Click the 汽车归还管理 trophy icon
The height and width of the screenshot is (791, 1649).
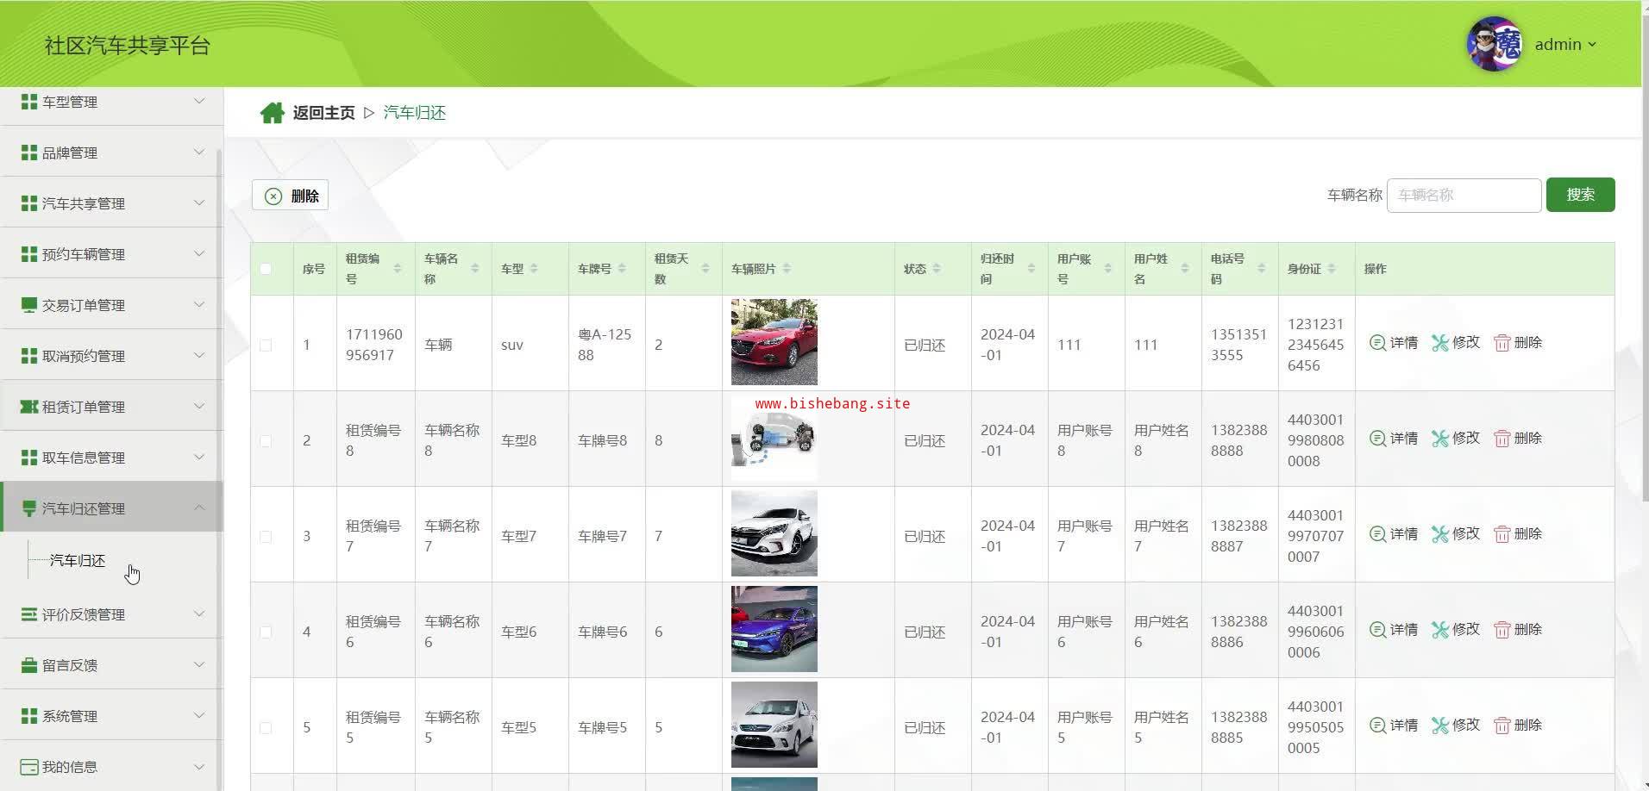click(29, 508)
